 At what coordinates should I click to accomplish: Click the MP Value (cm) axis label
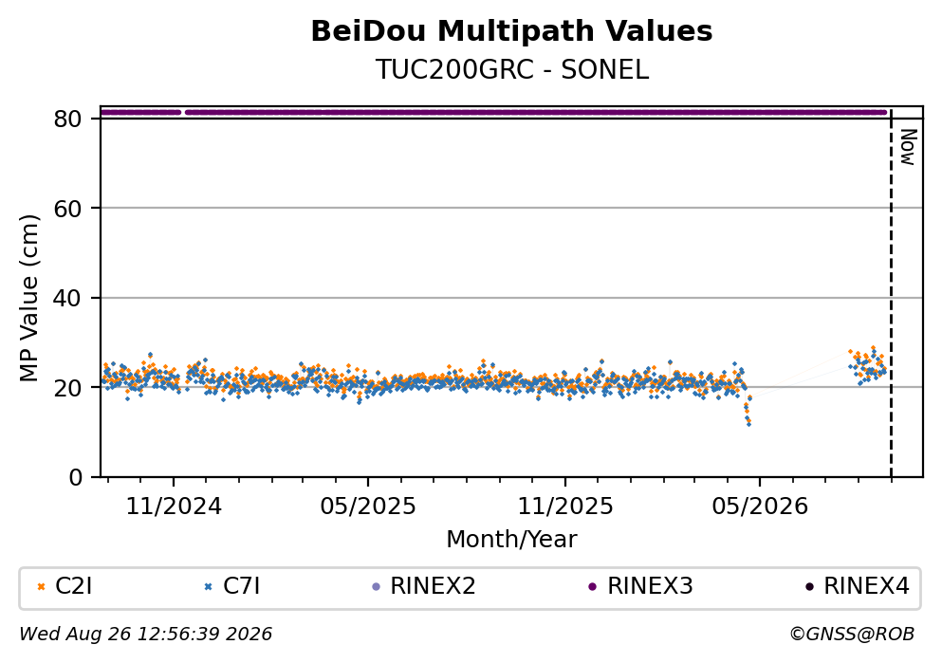click(28, 298)
